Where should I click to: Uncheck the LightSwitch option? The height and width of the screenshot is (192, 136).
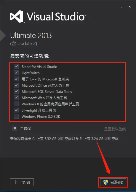click(16, 73)
